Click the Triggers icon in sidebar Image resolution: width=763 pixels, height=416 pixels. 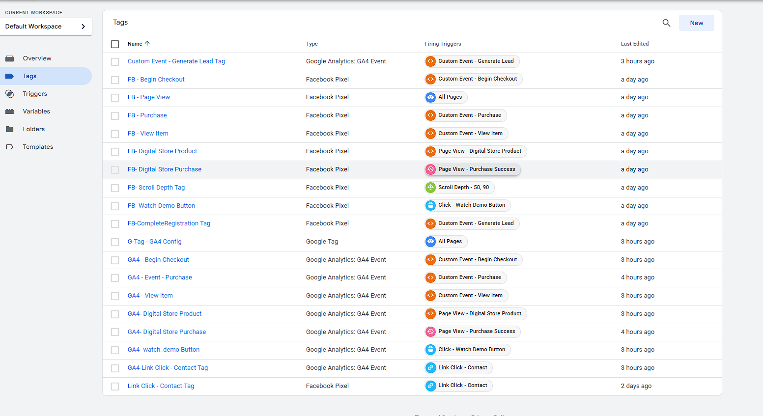[x=10, y=94]
